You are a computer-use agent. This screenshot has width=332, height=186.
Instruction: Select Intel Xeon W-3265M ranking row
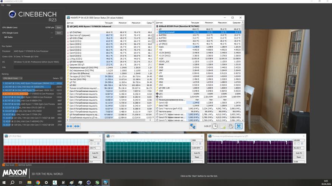(x=32, y=87)
